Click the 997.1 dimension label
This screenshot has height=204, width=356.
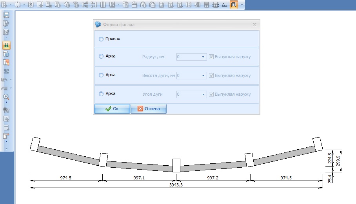[139, 178]
